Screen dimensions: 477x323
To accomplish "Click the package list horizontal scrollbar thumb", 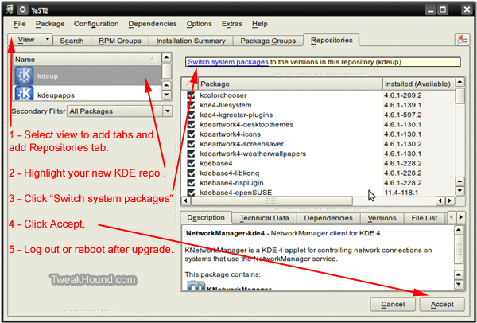I will [272, 201].
